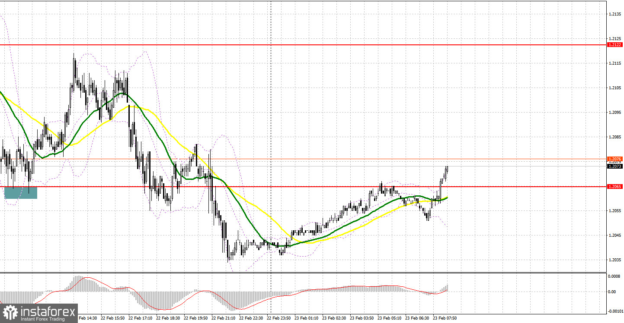Click the 0.0008 indicator scale label

coord(615,276)
